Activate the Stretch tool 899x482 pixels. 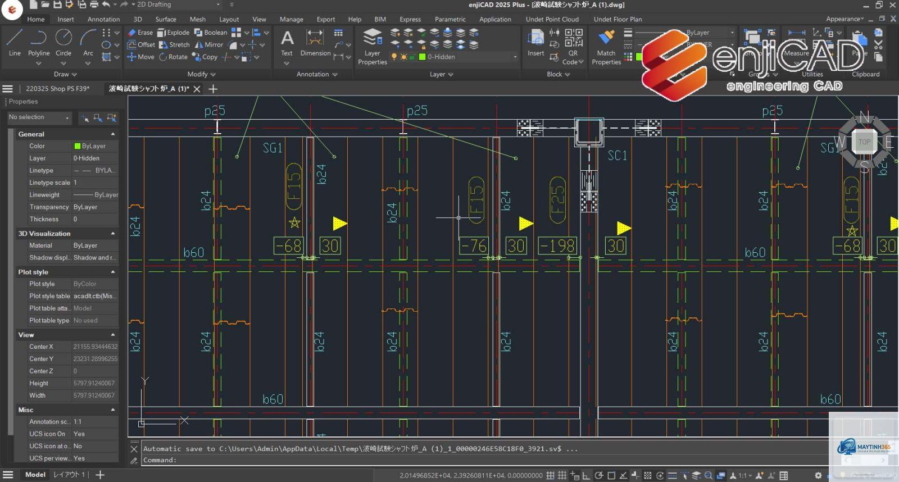pyautogui.click(x=174, y=45)
